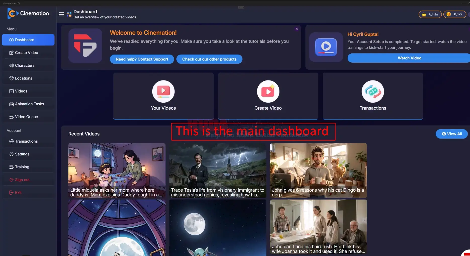Open the Your Videos card
Screen dimensions: 470x256
pyautogui.click(x=163, y=96)
